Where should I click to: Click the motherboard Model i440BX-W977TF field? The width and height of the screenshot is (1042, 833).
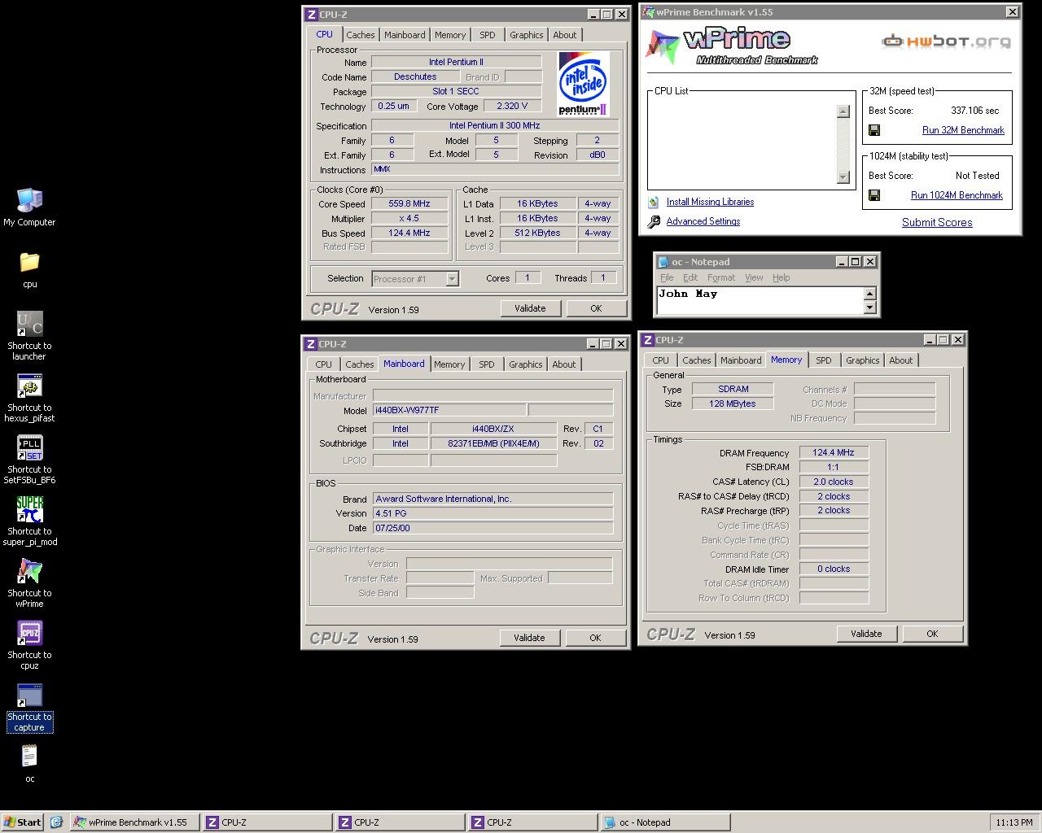[449, 410]
